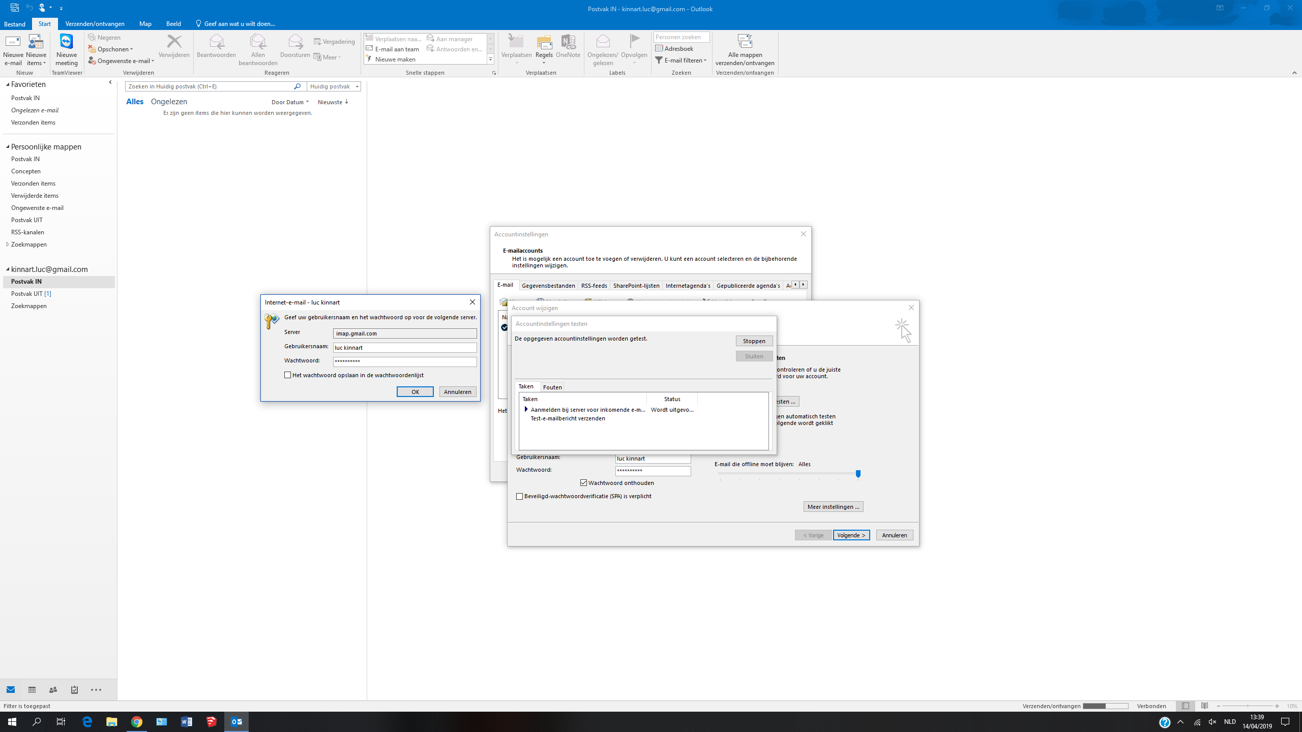
Task: Click the Opvolgen flag icon
Action: pos(634,49)
